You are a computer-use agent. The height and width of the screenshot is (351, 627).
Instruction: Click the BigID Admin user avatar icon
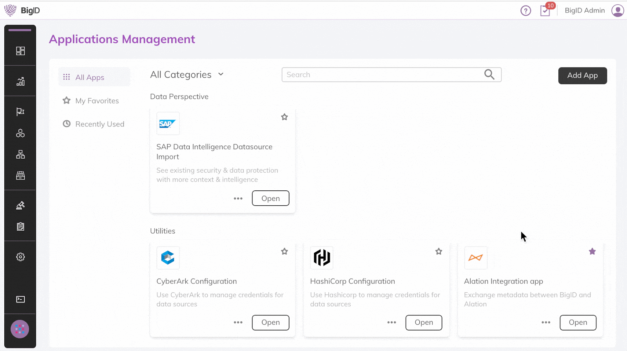click(x=618, y=11)
